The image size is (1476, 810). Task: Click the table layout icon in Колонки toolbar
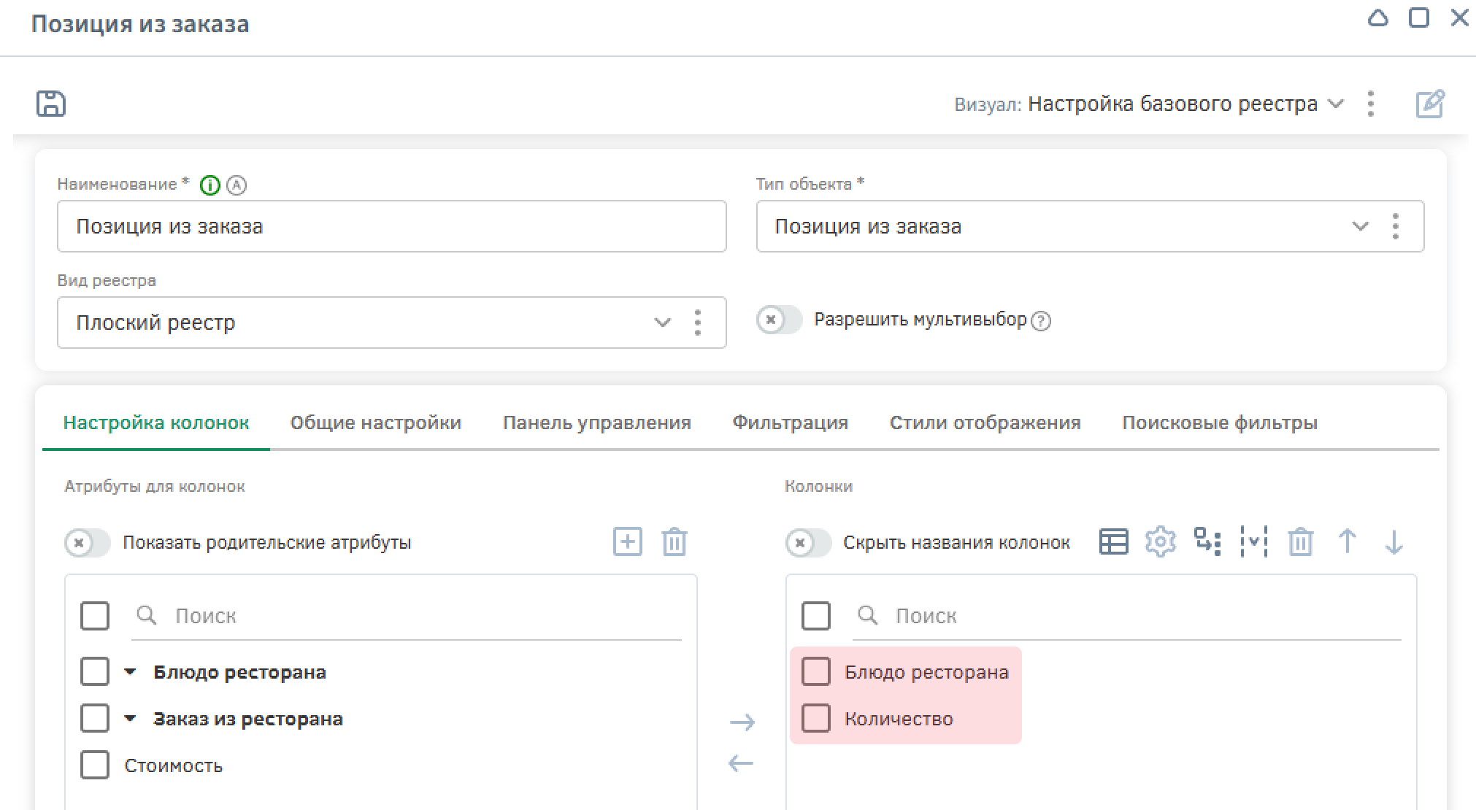click(x=1113, y=541)
